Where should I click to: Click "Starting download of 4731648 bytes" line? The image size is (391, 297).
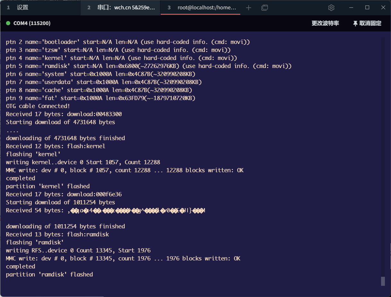tap(60, 122)
